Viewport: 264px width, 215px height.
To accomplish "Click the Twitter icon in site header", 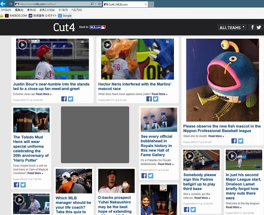I will pos(259,27).
